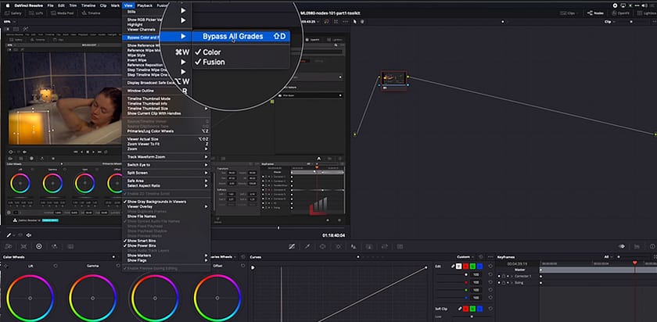This screenshot has height=322, width=657.
Task: Click the Gamma color wheel center
Action: [92, 298]
